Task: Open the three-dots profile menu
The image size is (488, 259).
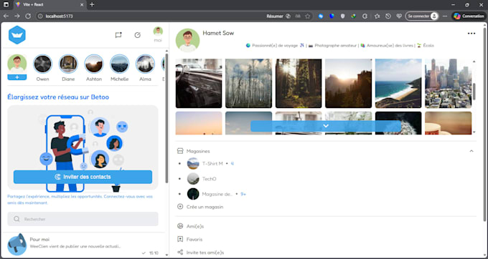Action: (471, 34)
